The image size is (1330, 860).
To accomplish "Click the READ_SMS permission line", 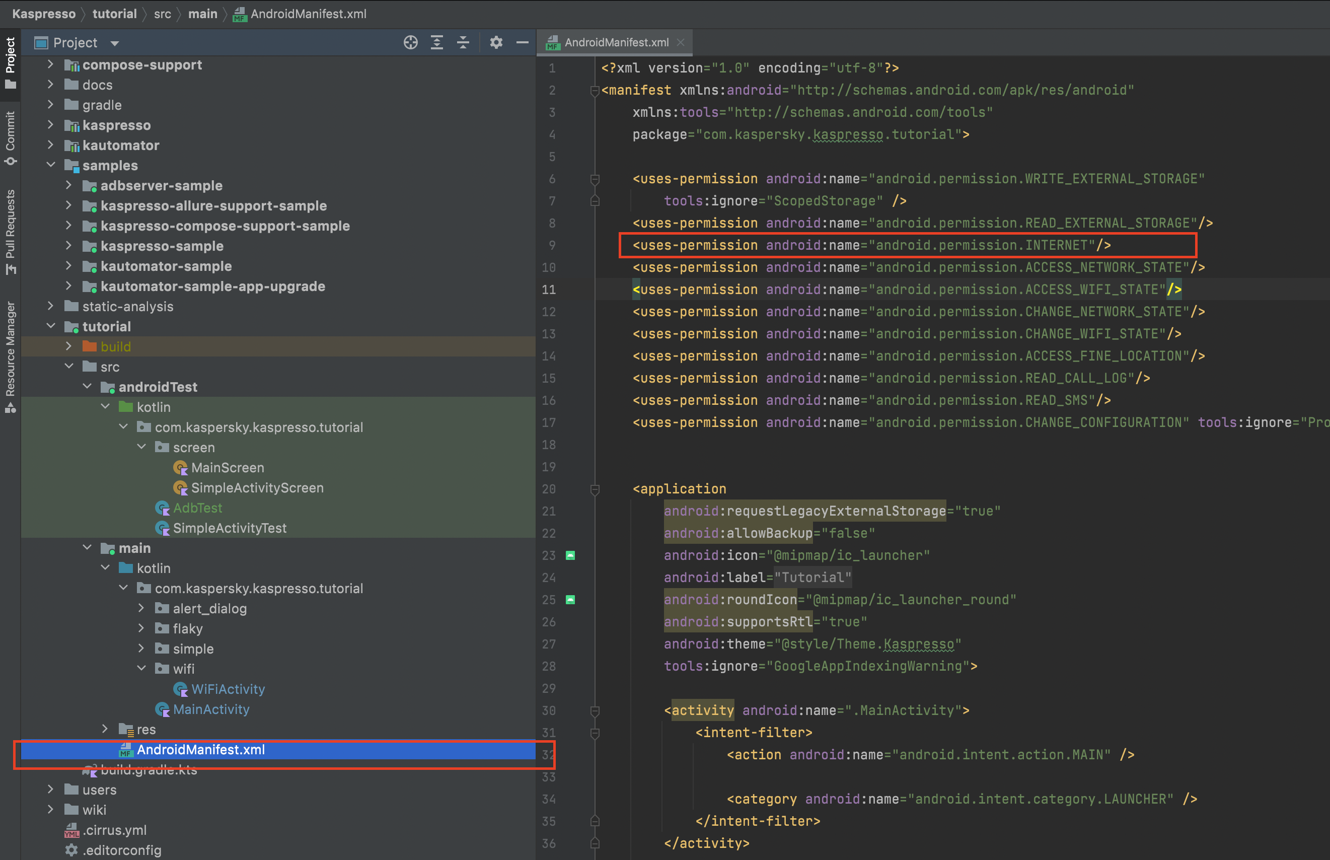I will tap(871, 400).
